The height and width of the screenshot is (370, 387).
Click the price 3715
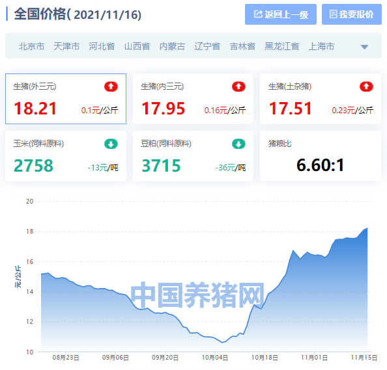161,166
